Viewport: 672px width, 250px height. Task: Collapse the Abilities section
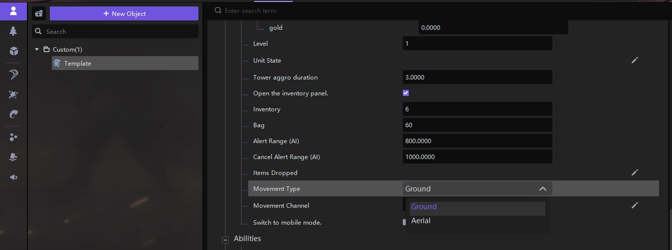(x=225, y=240)
